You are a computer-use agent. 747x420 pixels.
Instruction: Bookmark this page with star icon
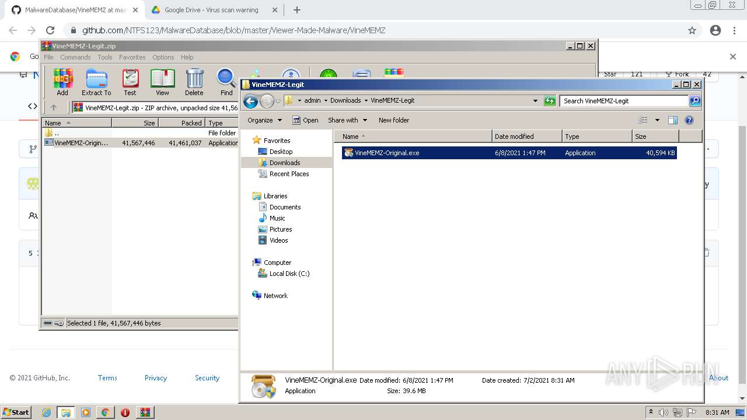(x=692, y=30)
